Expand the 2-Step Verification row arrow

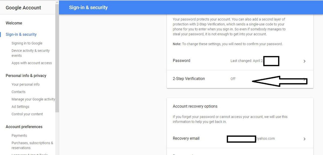coord(304,79)
